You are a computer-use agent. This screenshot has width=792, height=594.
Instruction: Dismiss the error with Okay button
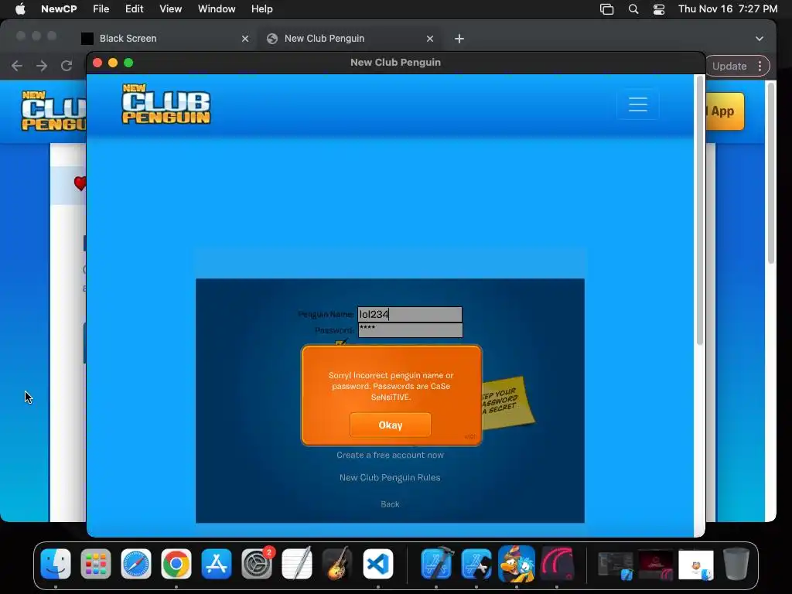point(391,425)
